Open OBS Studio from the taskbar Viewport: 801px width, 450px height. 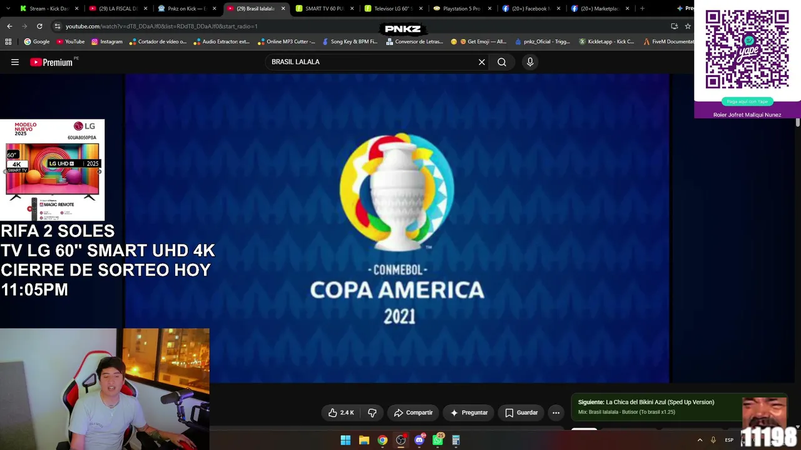(400, 441)
